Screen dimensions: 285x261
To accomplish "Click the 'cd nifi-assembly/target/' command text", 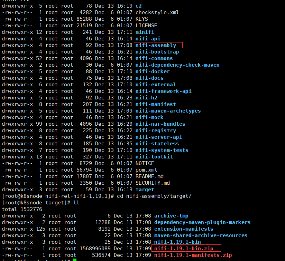I will coord(154,196).
